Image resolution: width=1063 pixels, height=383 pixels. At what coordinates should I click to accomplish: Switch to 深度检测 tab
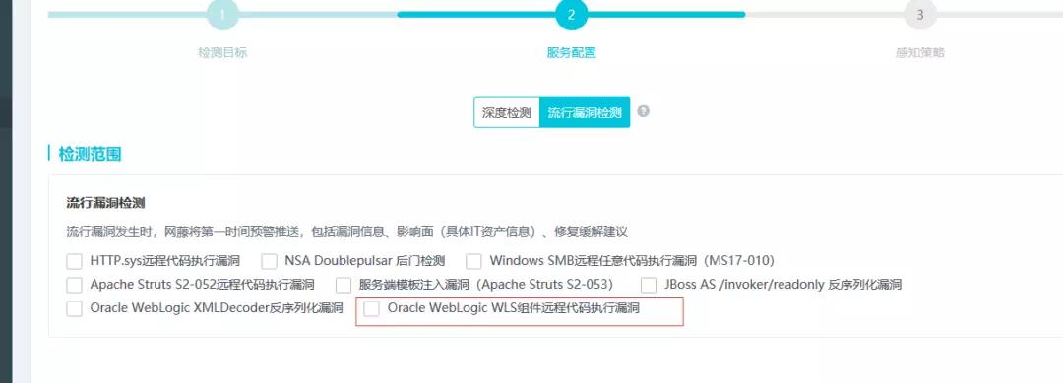click(x=507, y=112)
